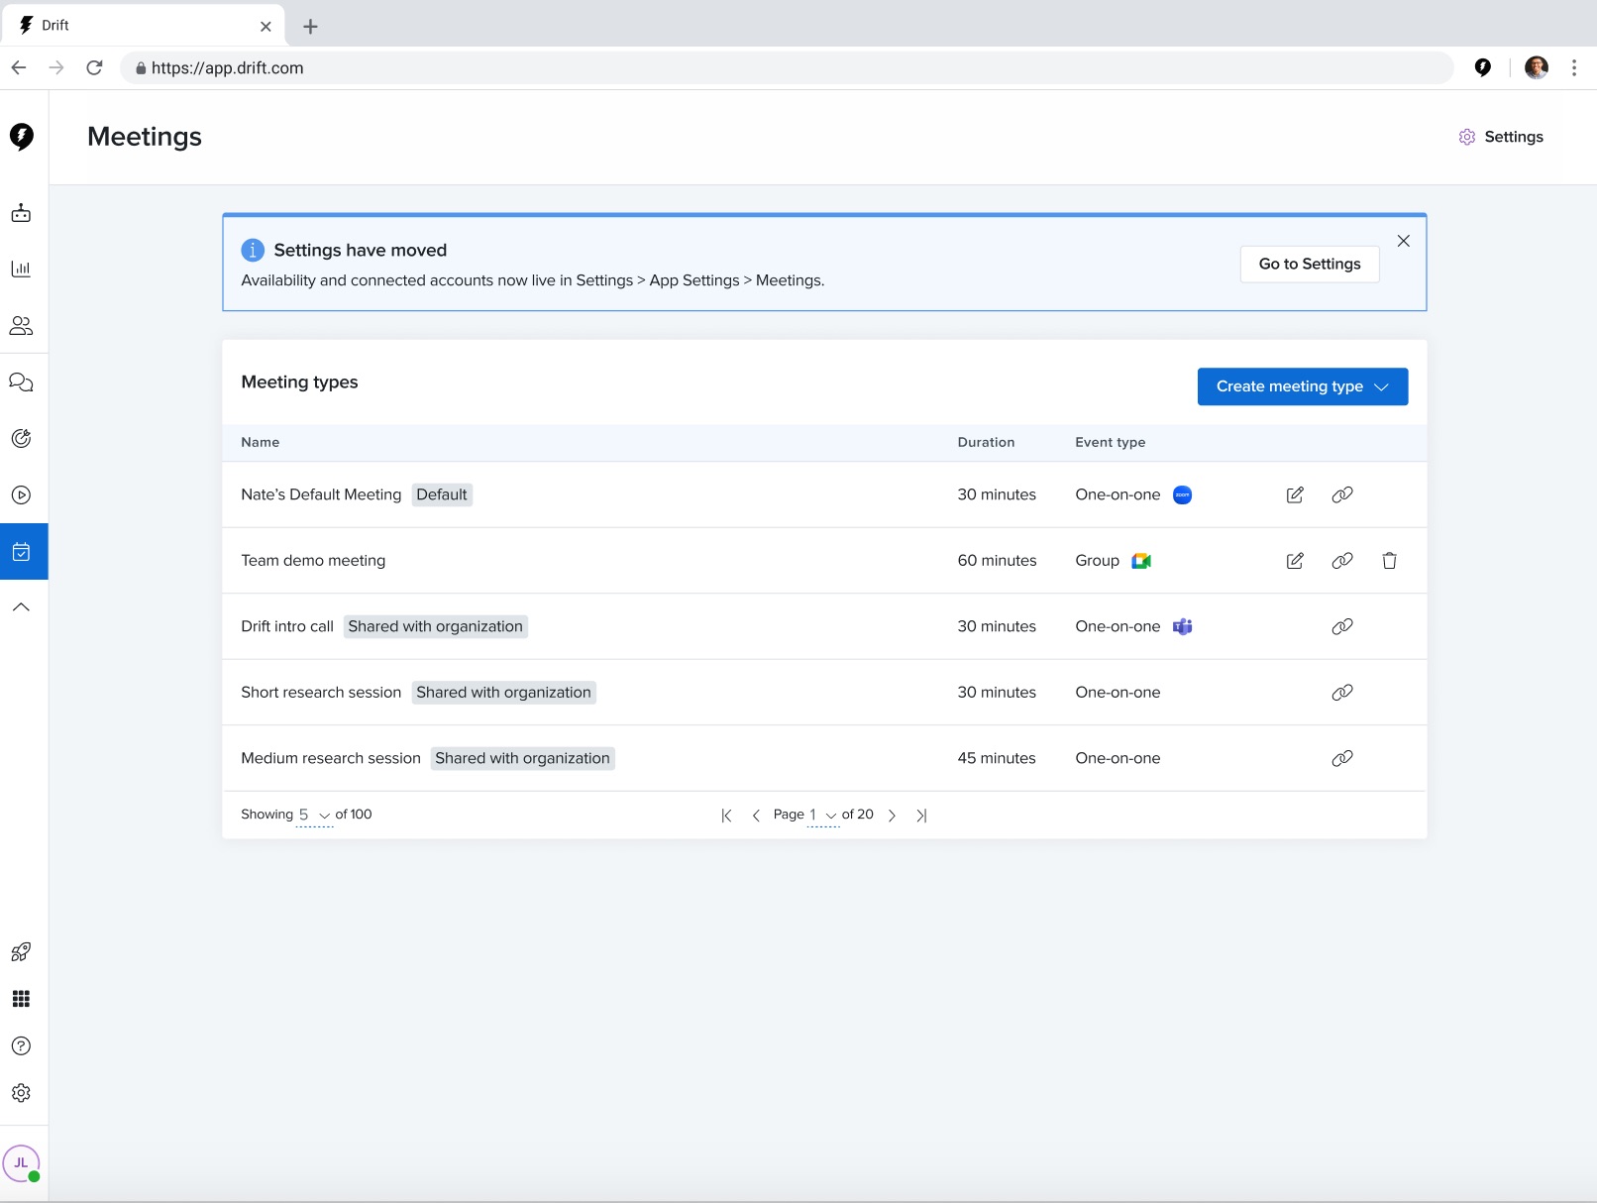
Task: Open a new browser tab
Action: [310, 27]
